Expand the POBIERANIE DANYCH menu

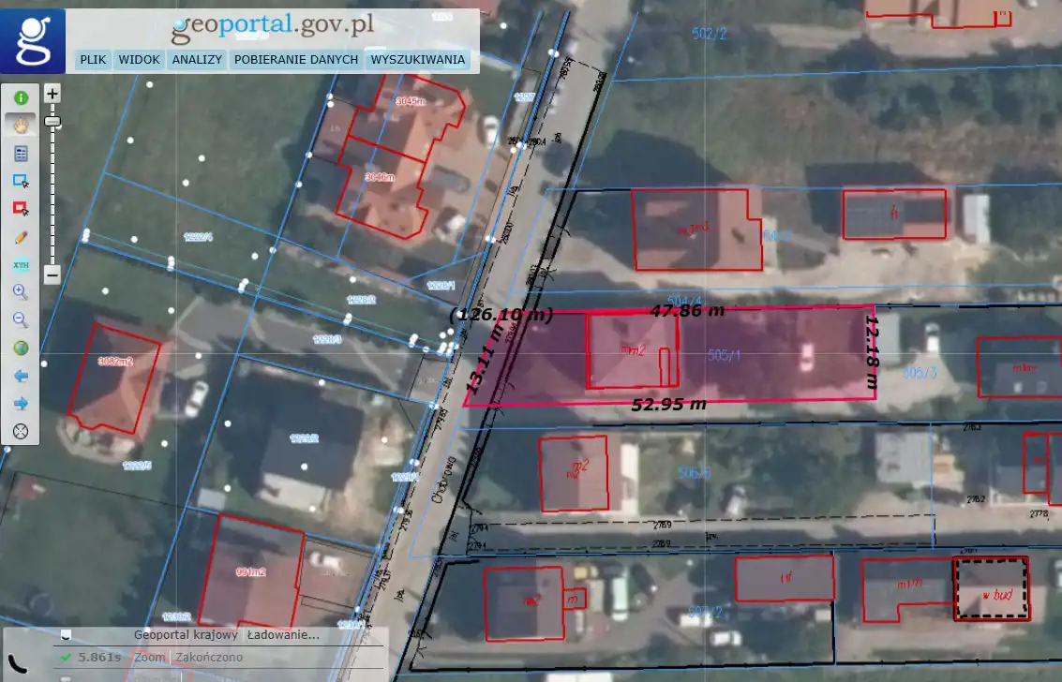point(296,60)
